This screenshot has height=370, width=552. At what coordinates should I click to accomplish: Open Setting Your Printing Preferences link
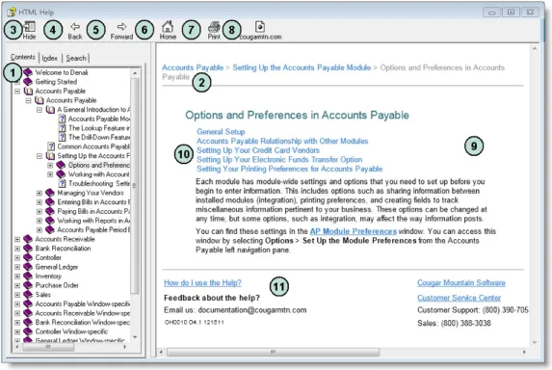tap(289, 169)
